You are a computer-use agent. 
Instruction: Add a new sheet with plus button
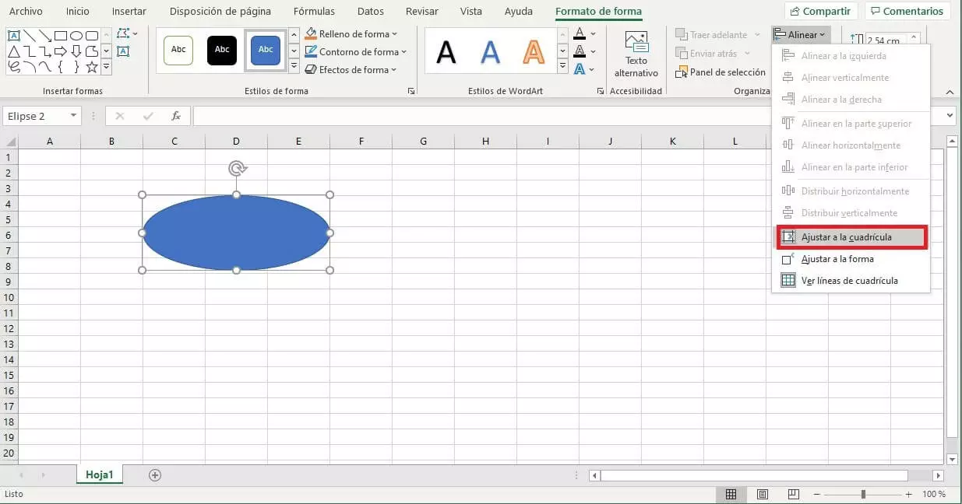pos(155,475)
